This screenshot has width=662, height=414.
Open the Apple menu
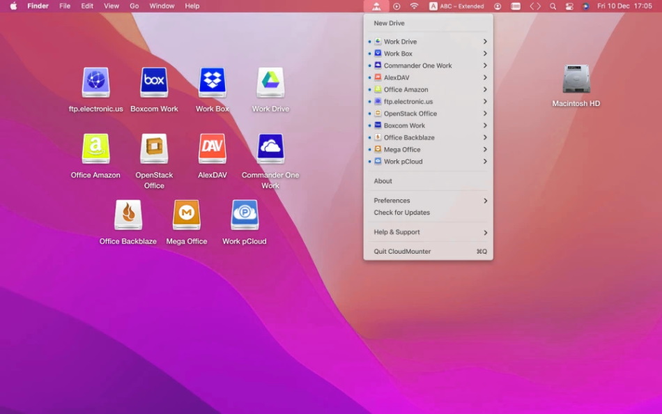tap(13, 6)
